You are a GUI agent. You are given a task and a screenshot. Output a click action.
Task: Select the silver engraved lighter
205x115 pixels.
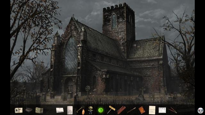click(70, 110)
